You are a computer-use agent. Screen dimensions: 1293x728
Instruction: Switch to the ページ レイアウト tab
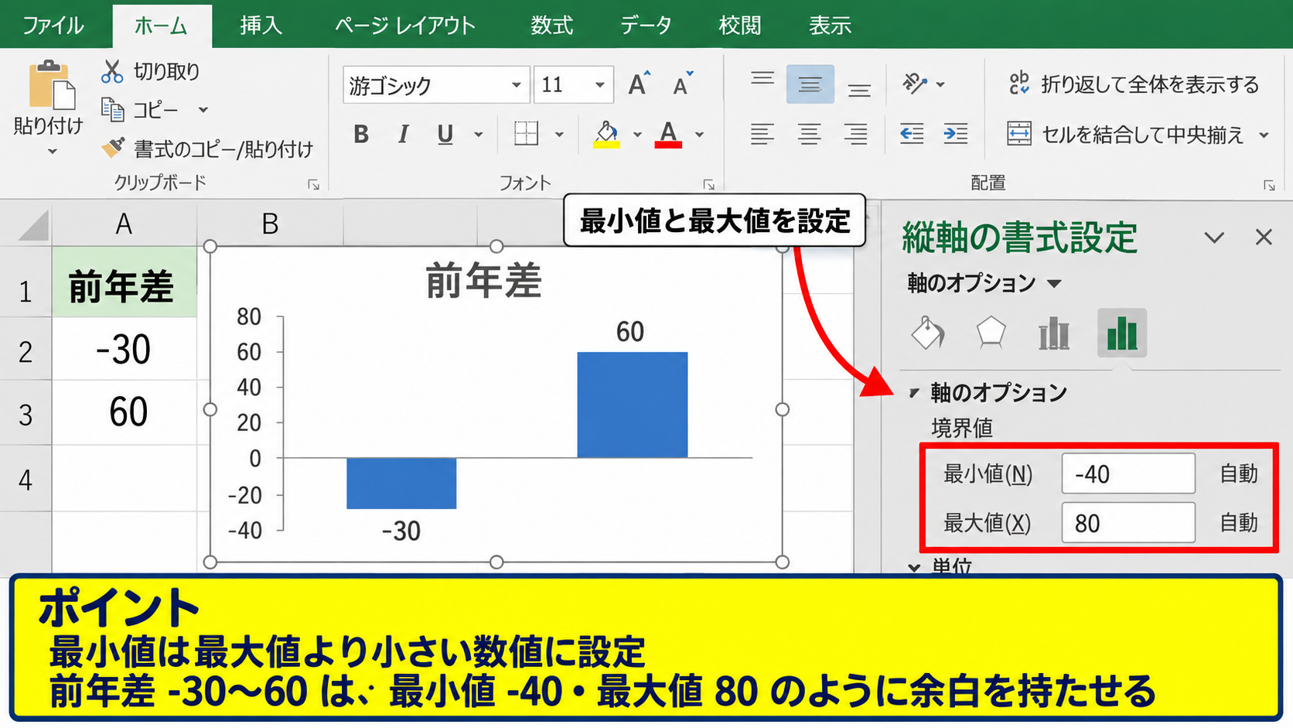(x=405, y=26)
